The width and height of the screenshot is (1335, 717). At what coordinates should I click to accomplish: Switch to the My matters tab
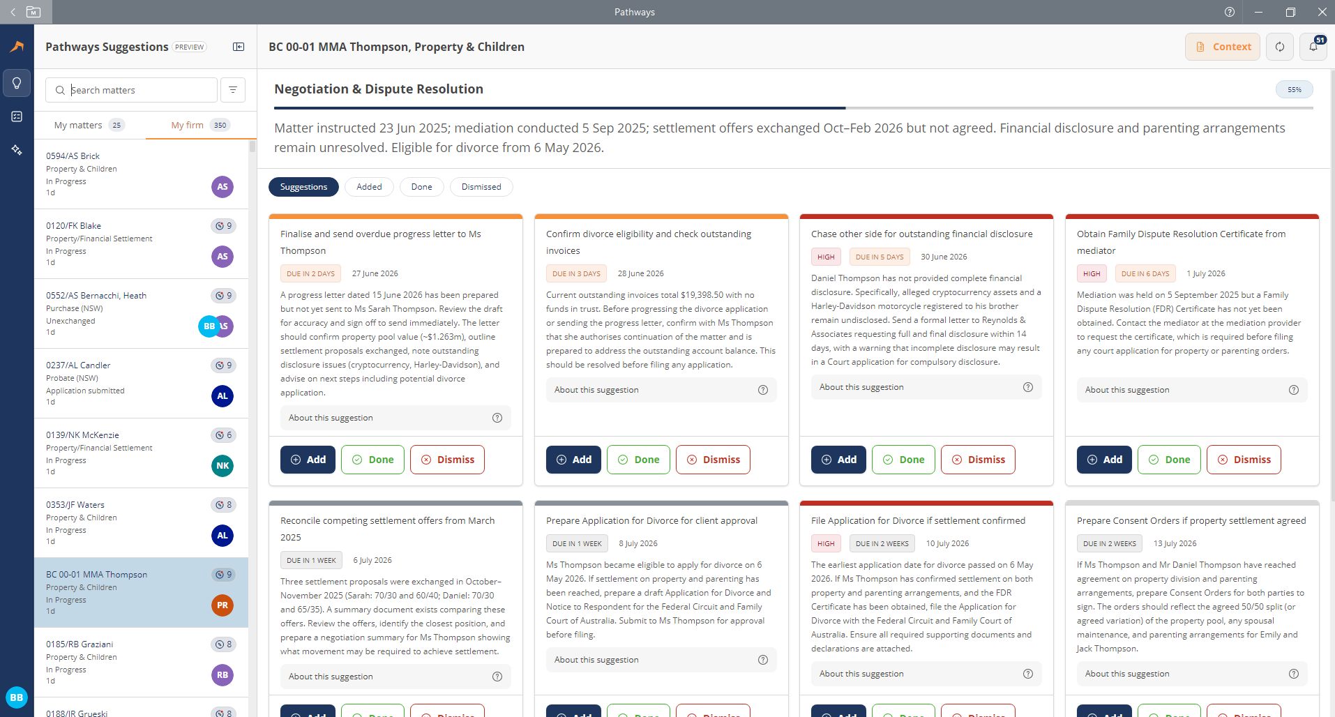tap(89, 126)
